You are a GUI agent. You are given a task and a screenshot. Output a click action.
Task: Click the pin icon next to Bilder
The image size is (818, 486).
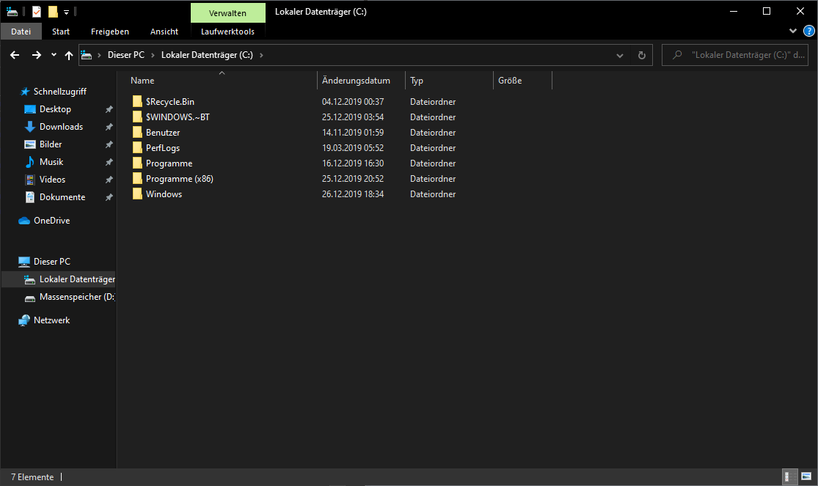[109, 144]
